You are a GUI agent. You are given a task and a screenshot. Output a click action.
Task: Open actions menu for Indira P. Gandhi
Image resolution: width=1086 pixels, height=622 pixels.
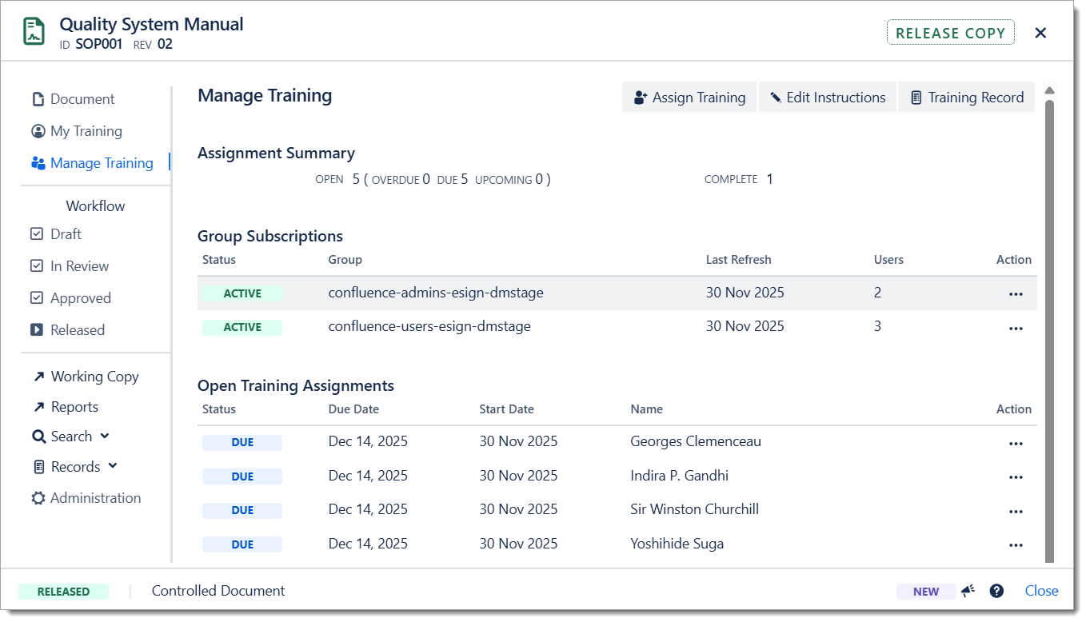1016,477
